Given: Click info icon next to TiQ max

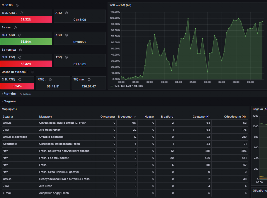Looking at the screenshot, I should (89, 80).
